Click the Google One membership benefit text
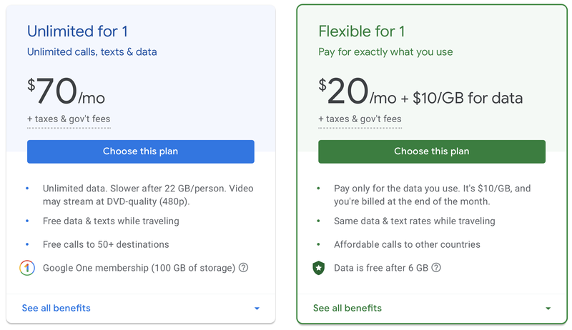The image size is (572, 330). (139, 268)
